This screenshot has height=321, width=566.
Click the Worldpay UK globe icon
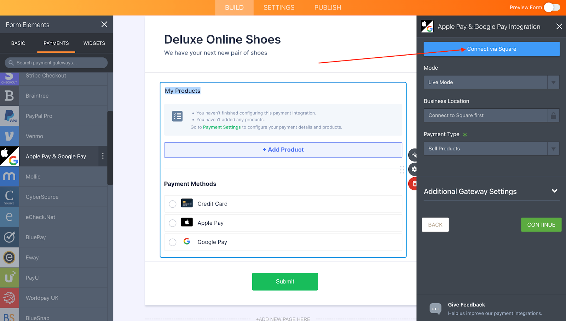click(x=9, y=298)
